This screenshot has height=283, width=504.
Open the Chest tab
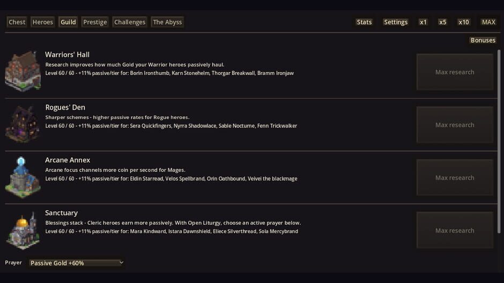coord(17,22)
